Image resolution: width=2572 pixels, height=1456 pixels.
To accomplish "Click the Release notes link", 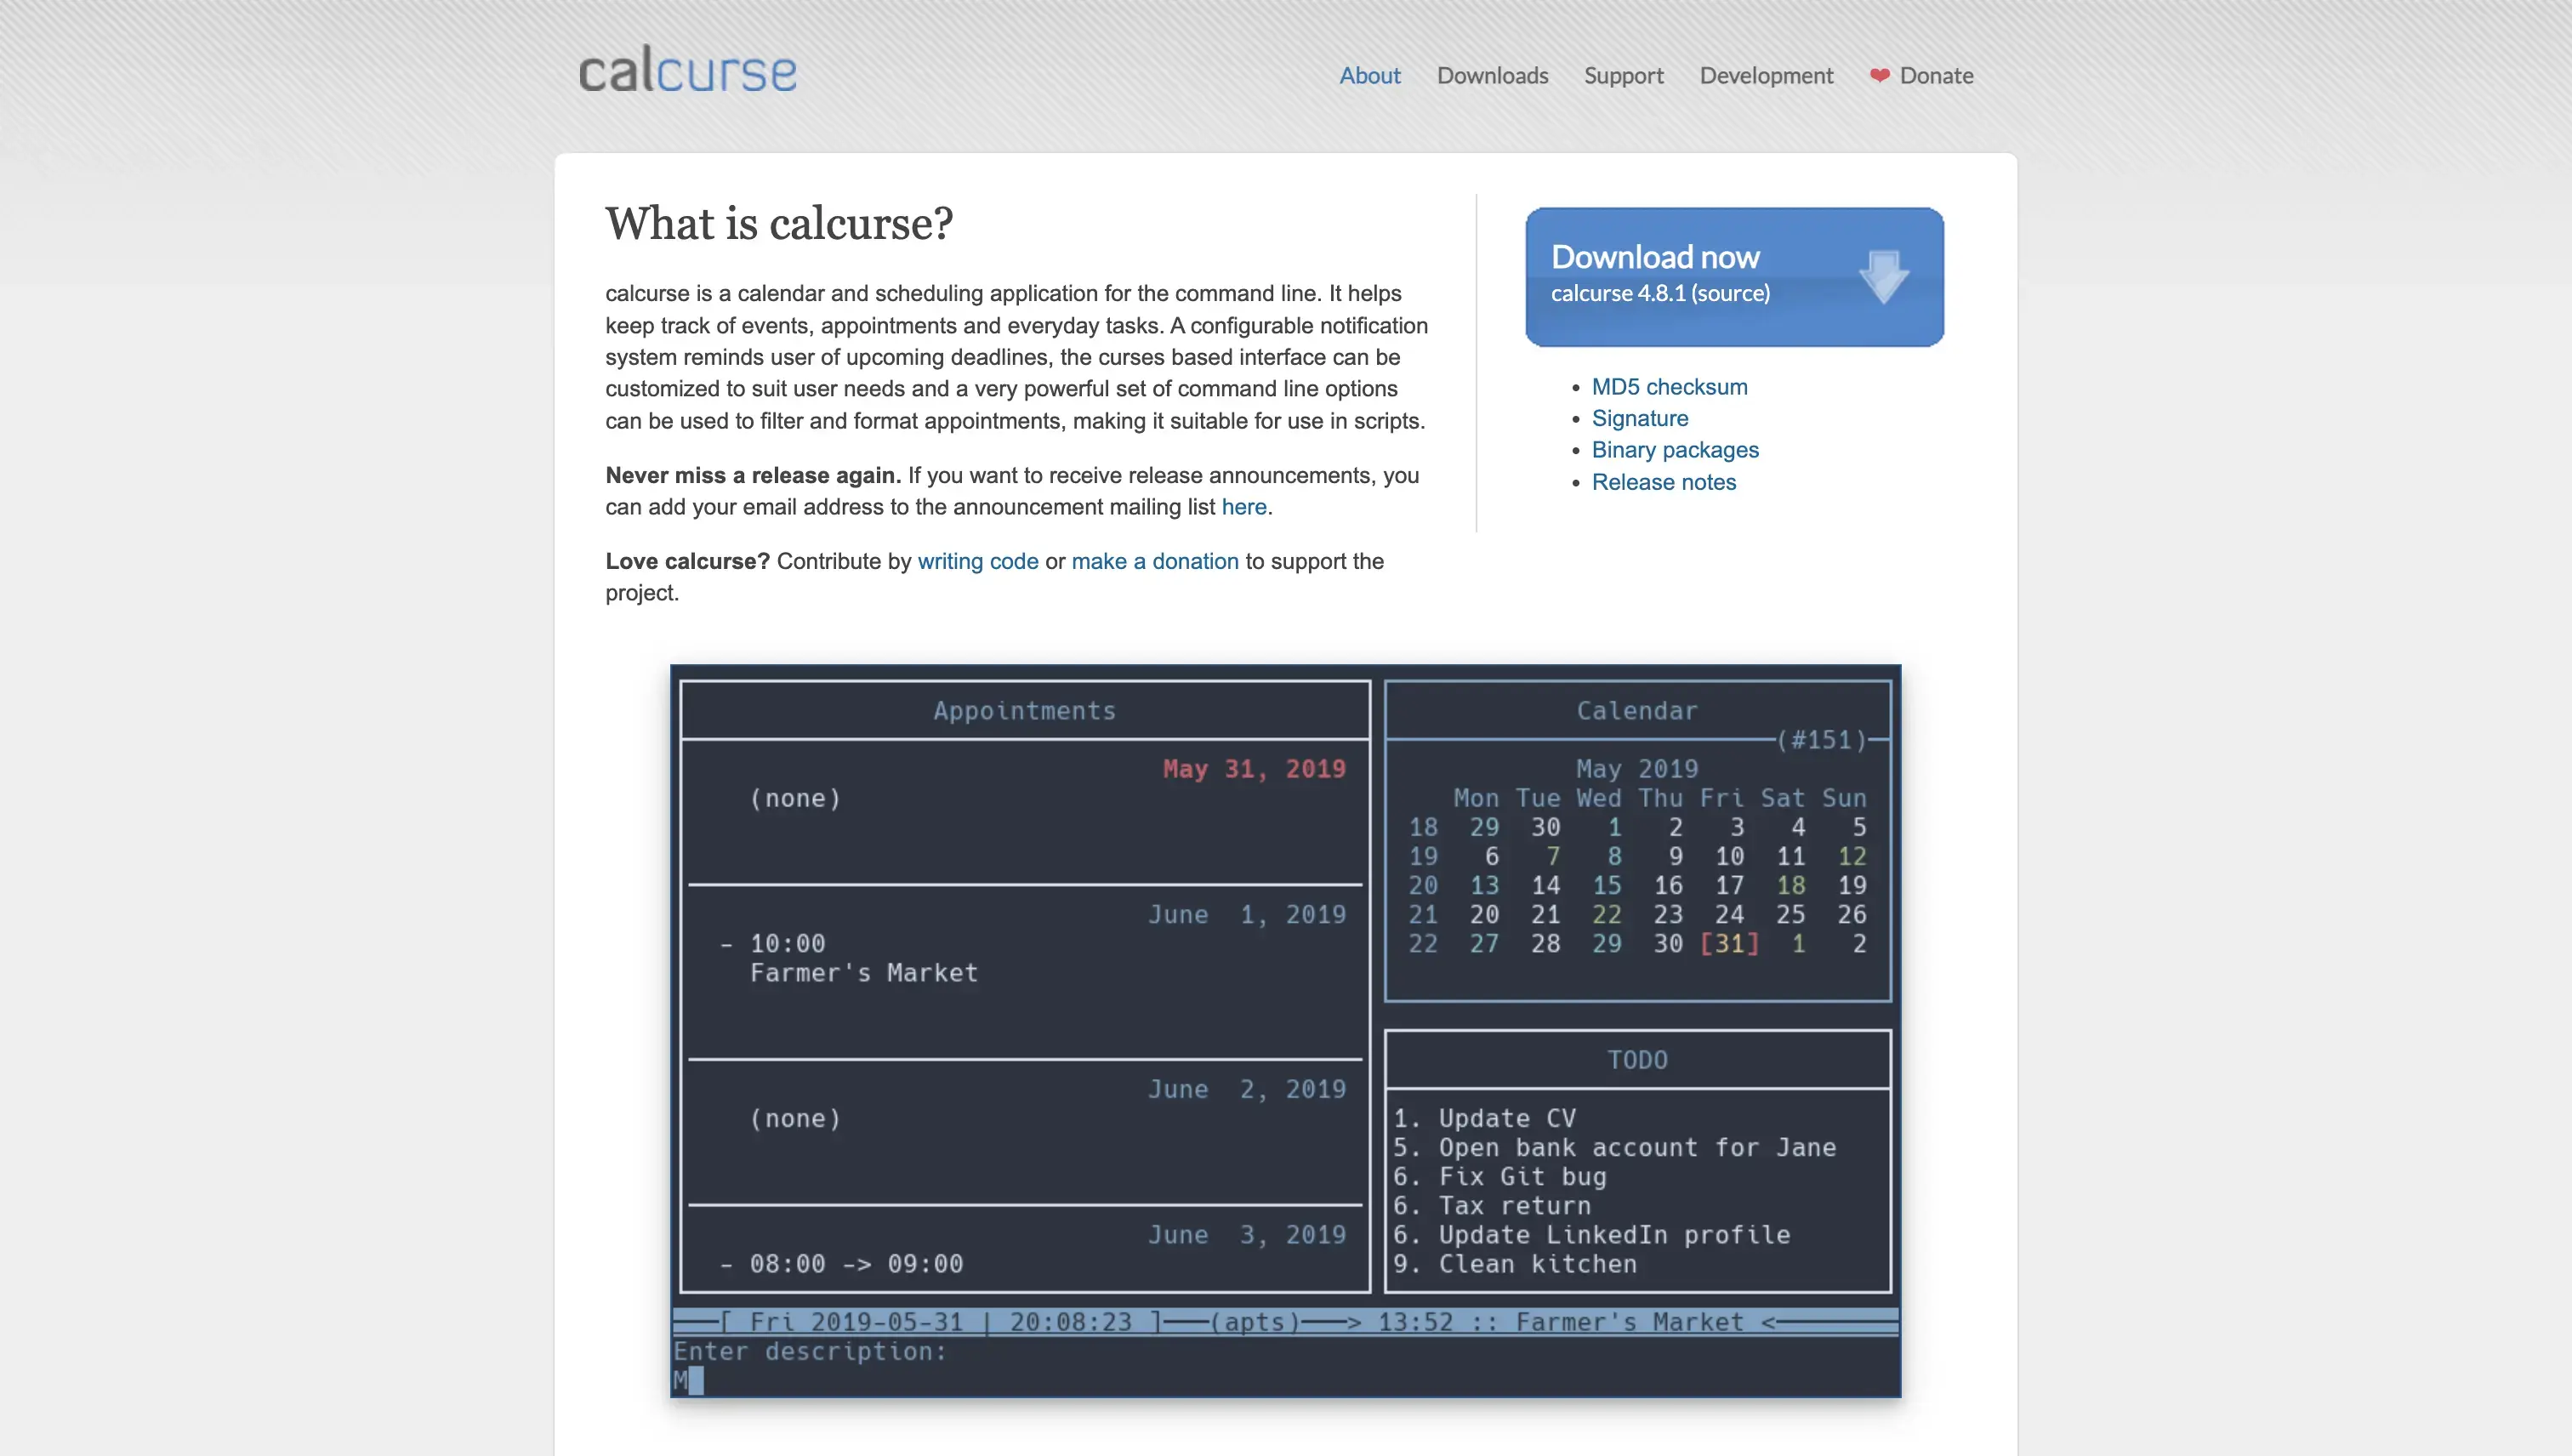I will point(1664,482).
